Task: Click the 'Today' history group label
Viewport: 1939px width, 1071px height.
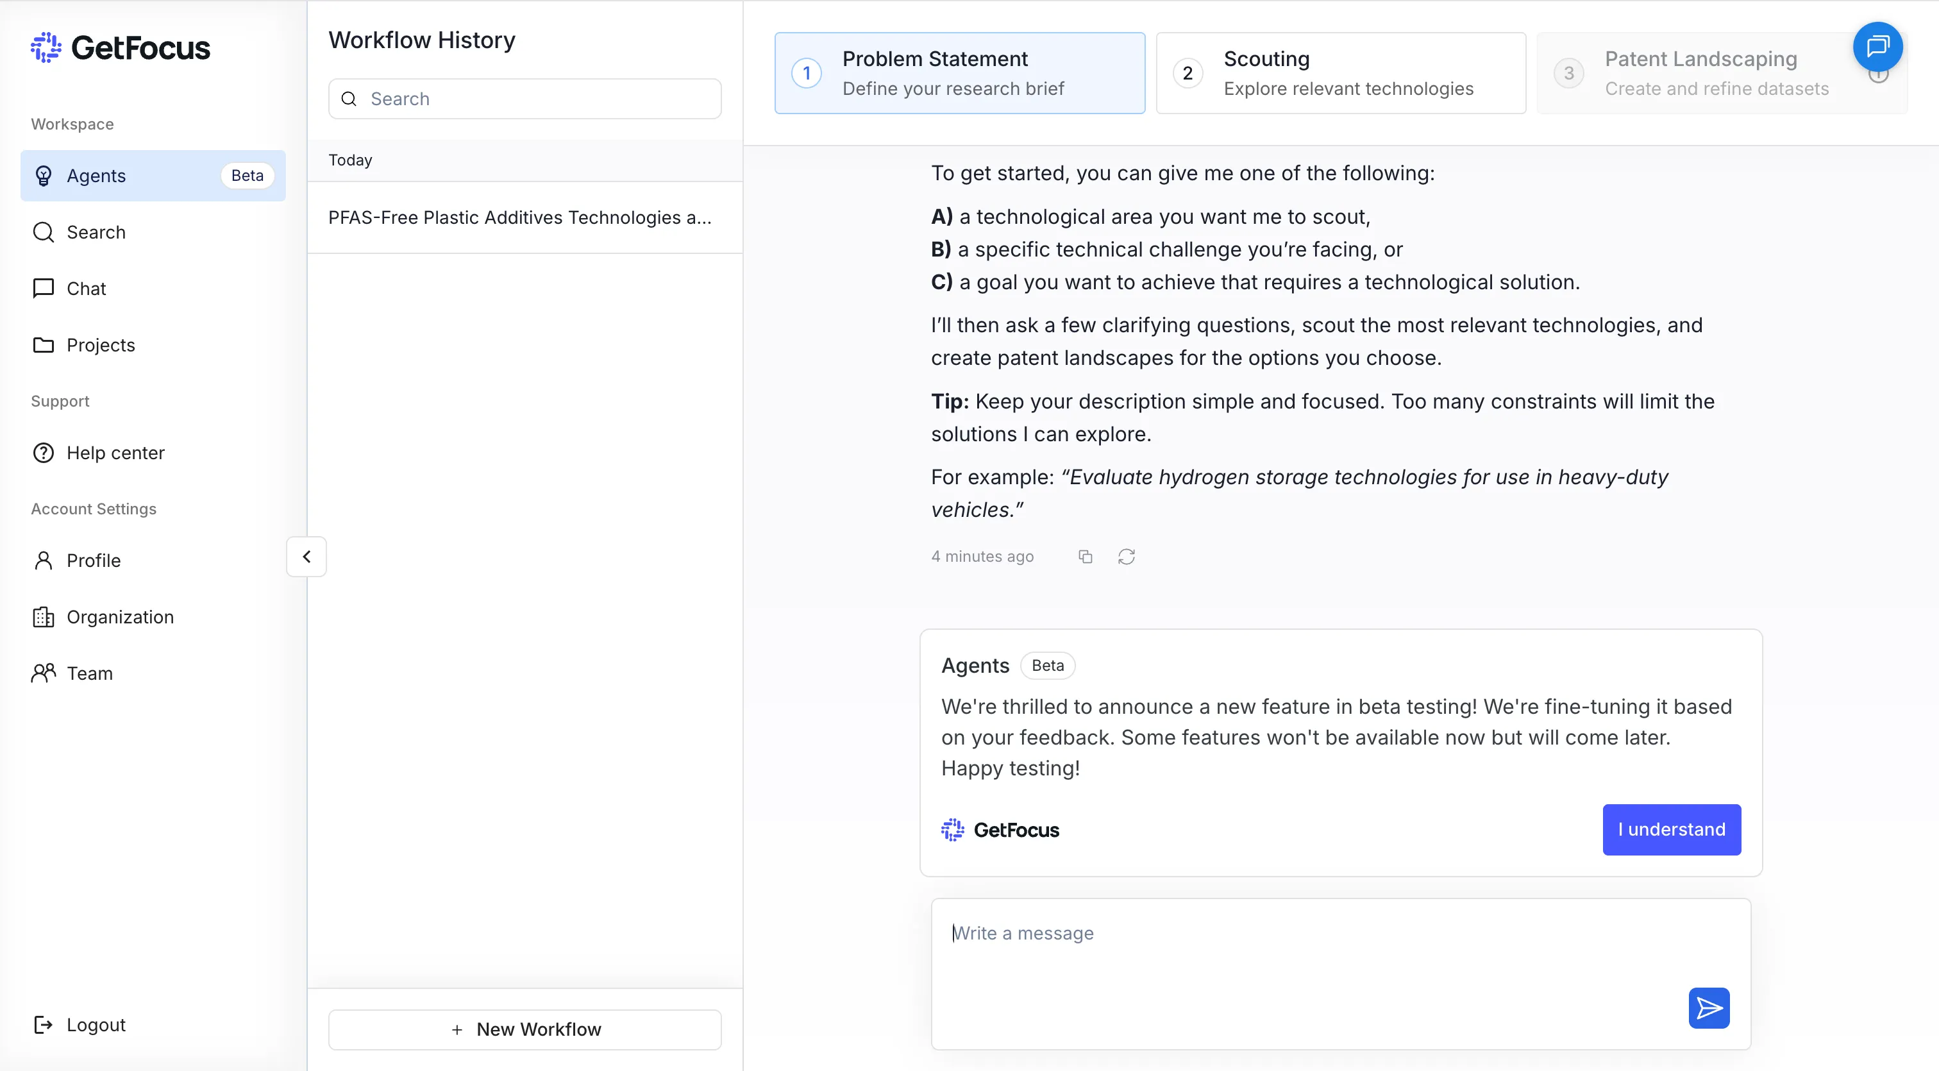Action: [350, 160]
